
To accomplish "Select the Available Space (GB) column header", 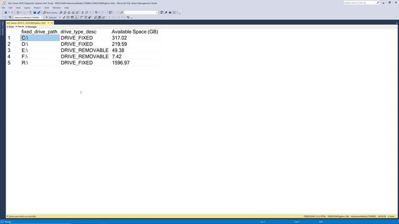I will (x=135, y=32).
